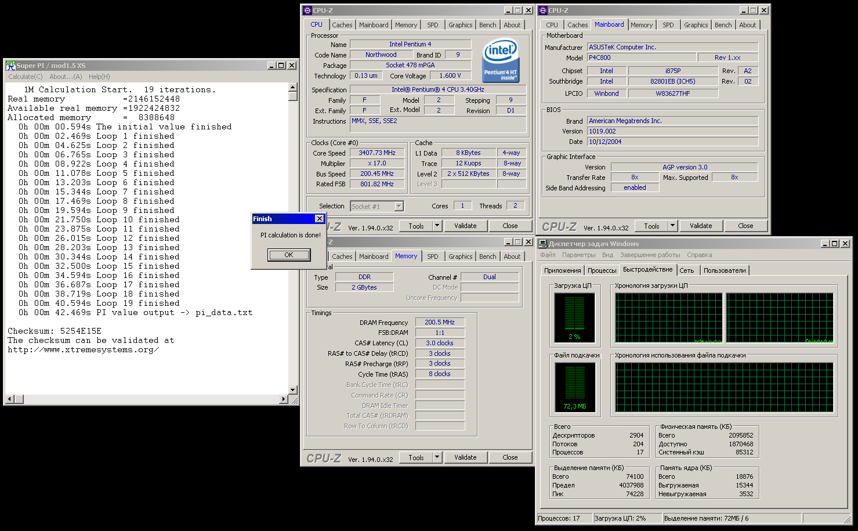Close the Finish dialog with its X button
The image size is (858, 531).
click(x=319, y=219)
